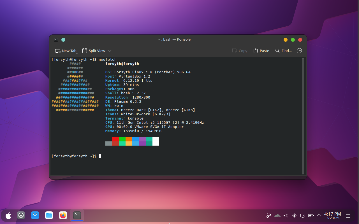Click the greyed-out Copy button
The height and width of the screenshot is (224, 359).
240,51
